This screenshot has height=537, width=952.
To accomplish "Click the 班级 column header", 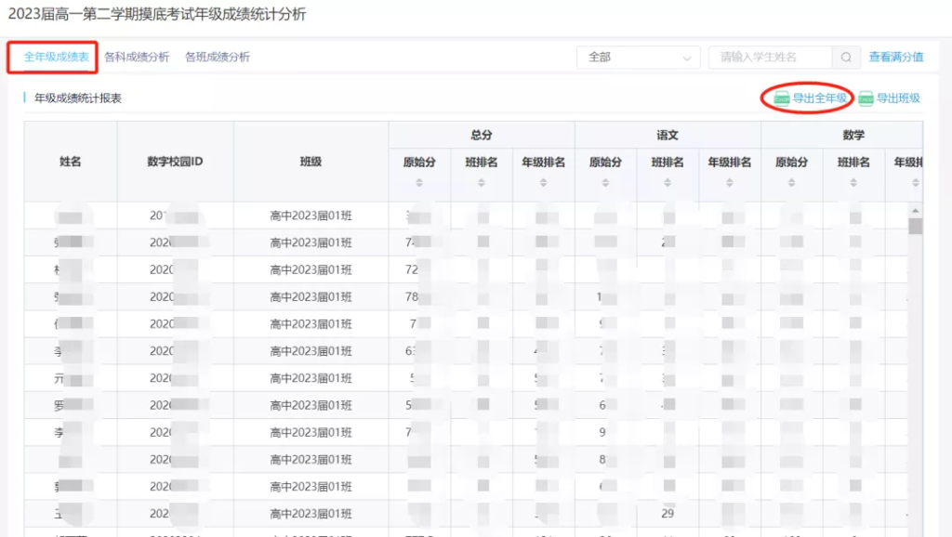I will tap(311, 162).
